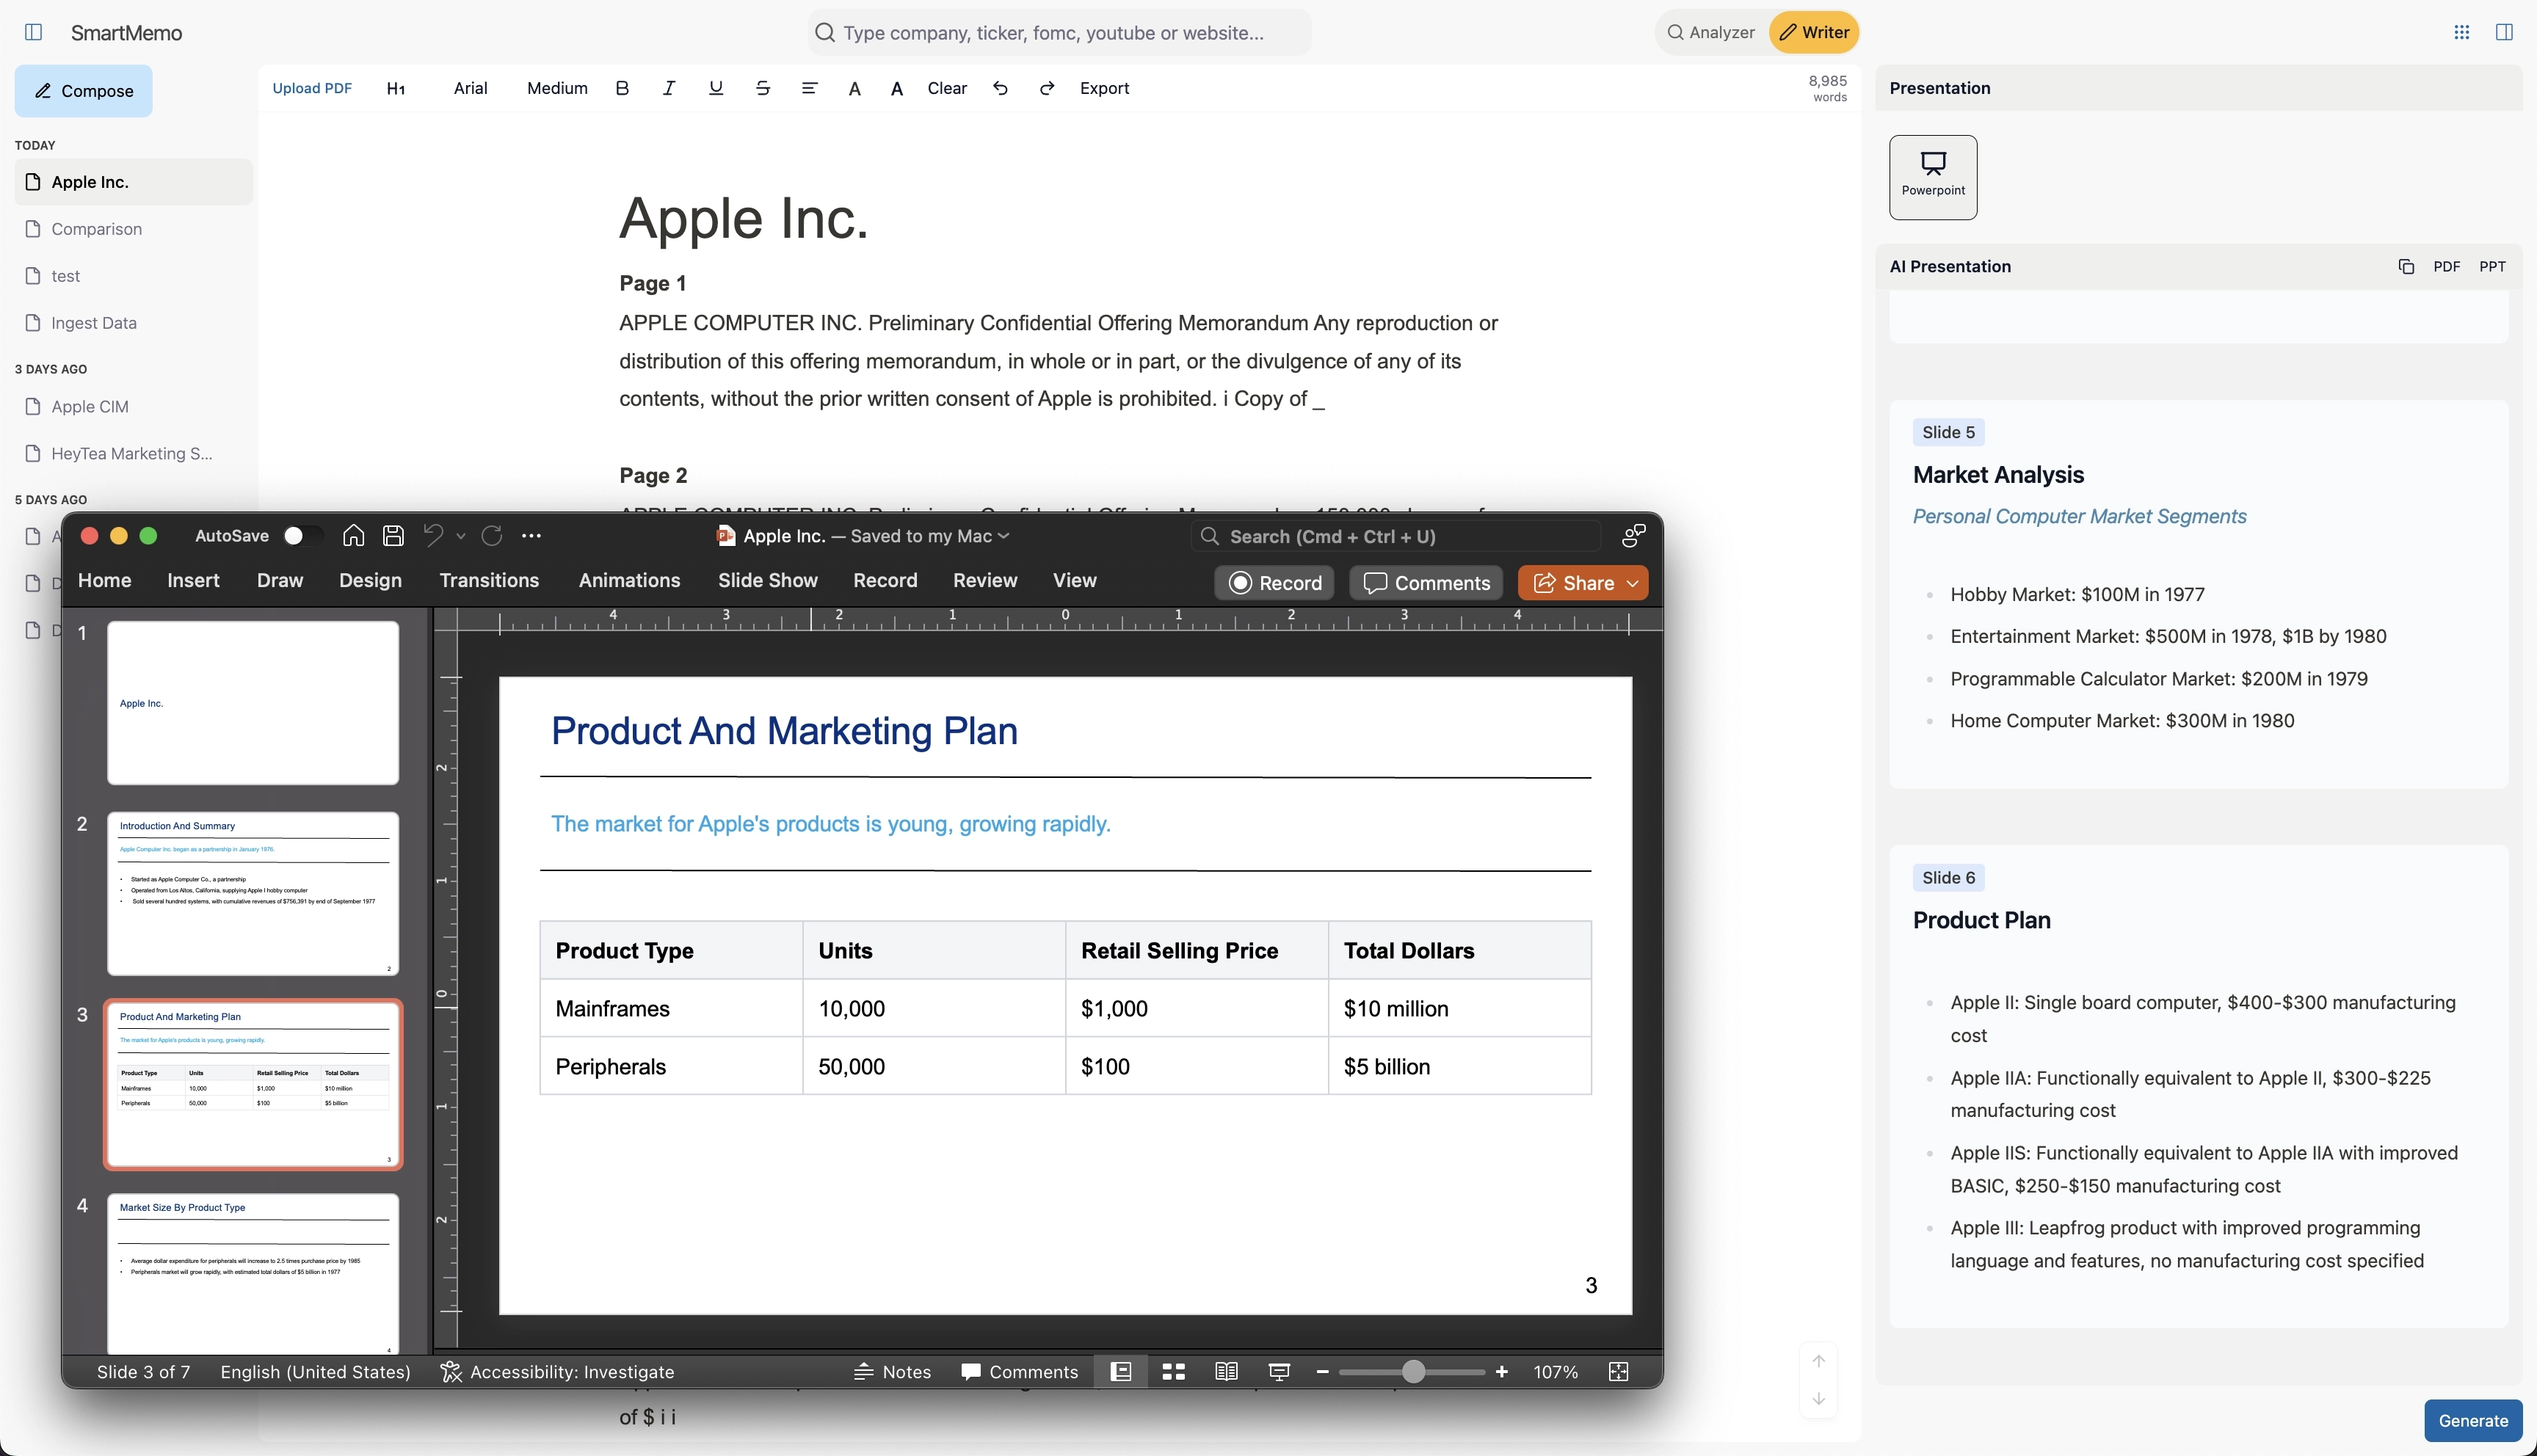Image resolution: width=2537 pixels, height=1456 pixels.
Task: Switch to Normal view in PowerPoint status bar
Action: (1121, 1372)
